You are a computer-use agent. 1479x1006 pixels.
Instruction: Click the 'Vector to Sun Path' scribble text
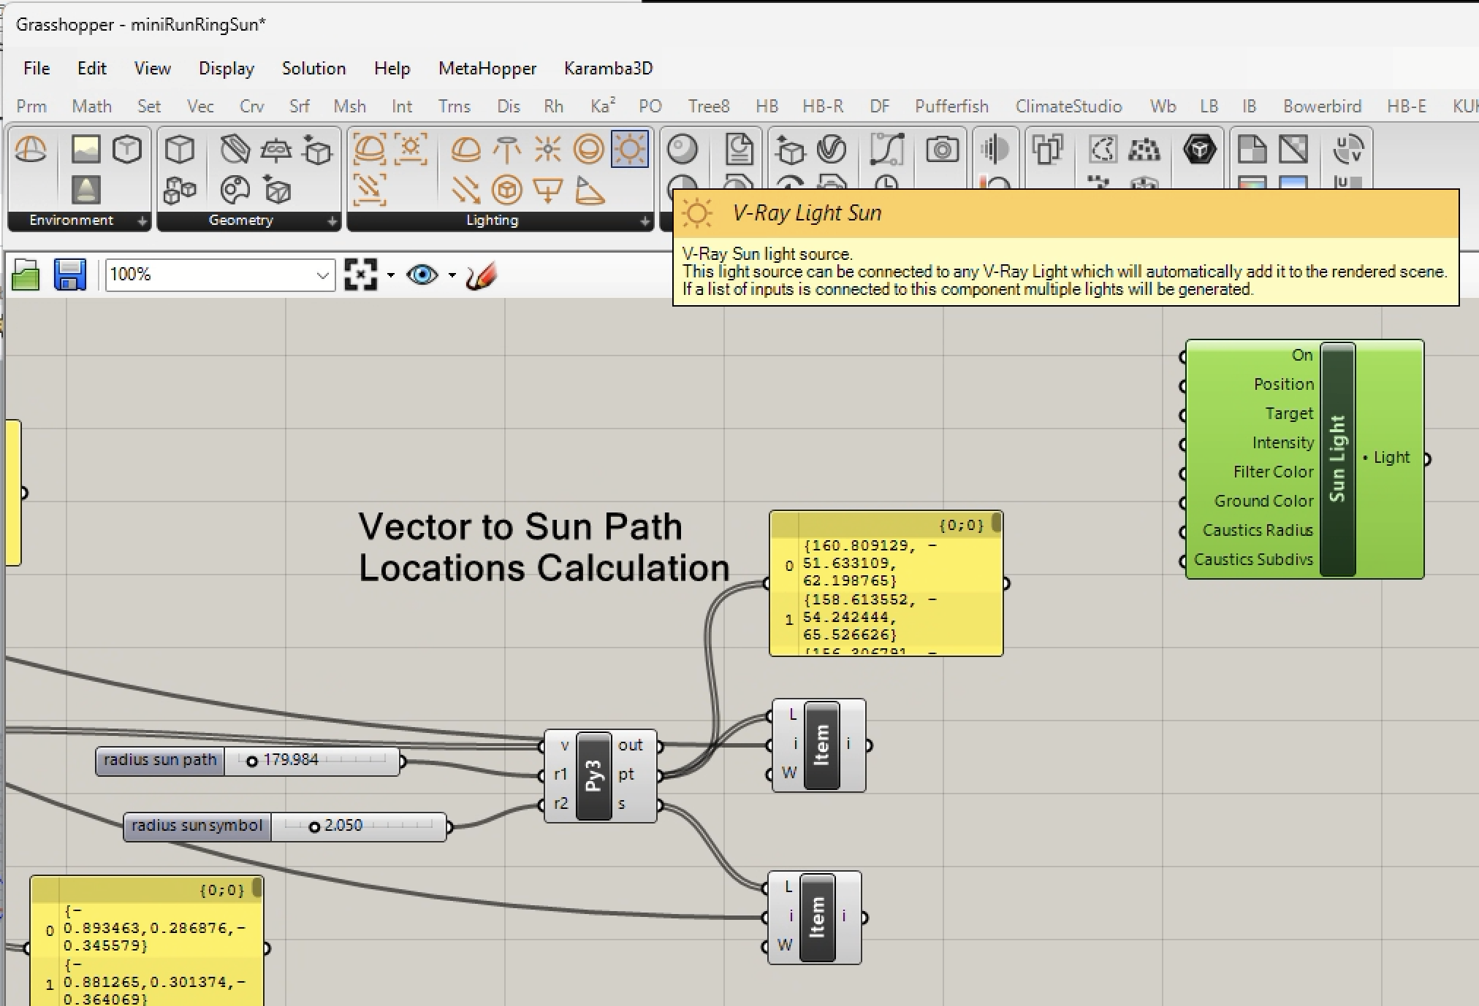pyautogui.click(x=520, y=526)
